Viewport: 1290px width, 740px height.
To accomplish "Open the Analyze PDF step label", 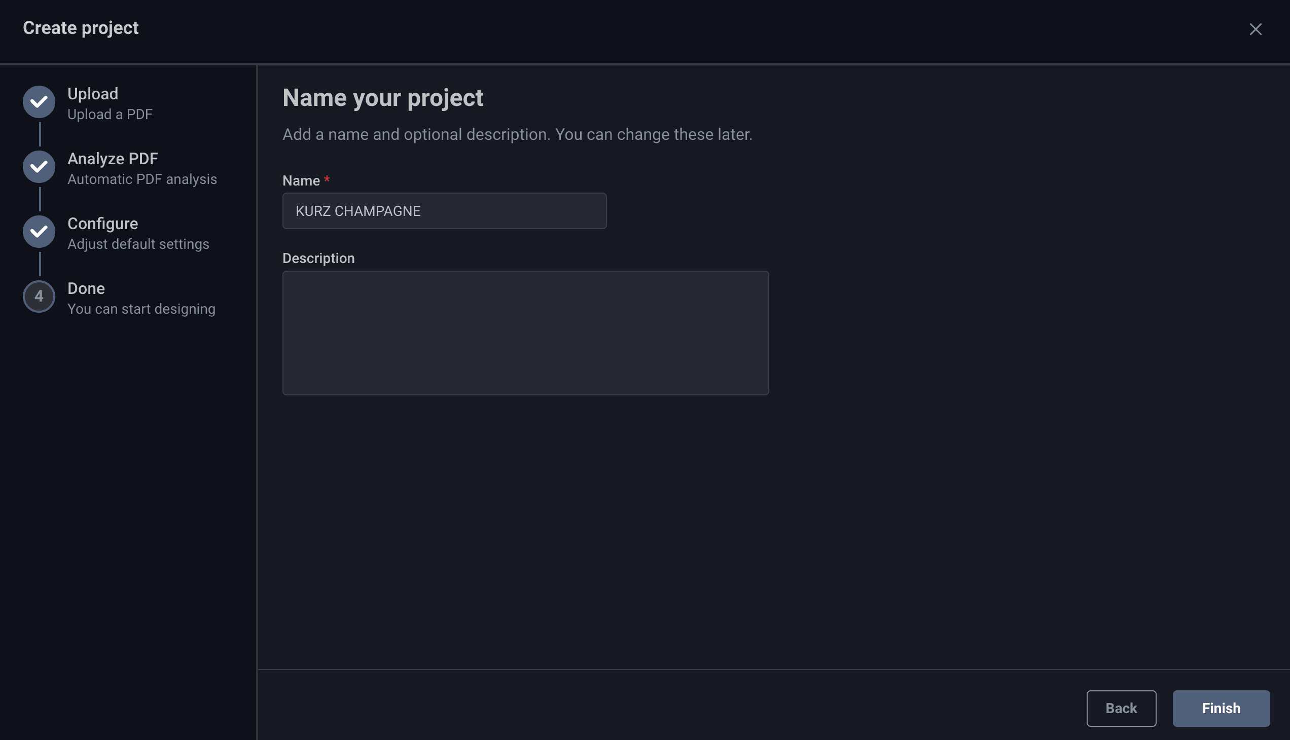I will 113,159.
